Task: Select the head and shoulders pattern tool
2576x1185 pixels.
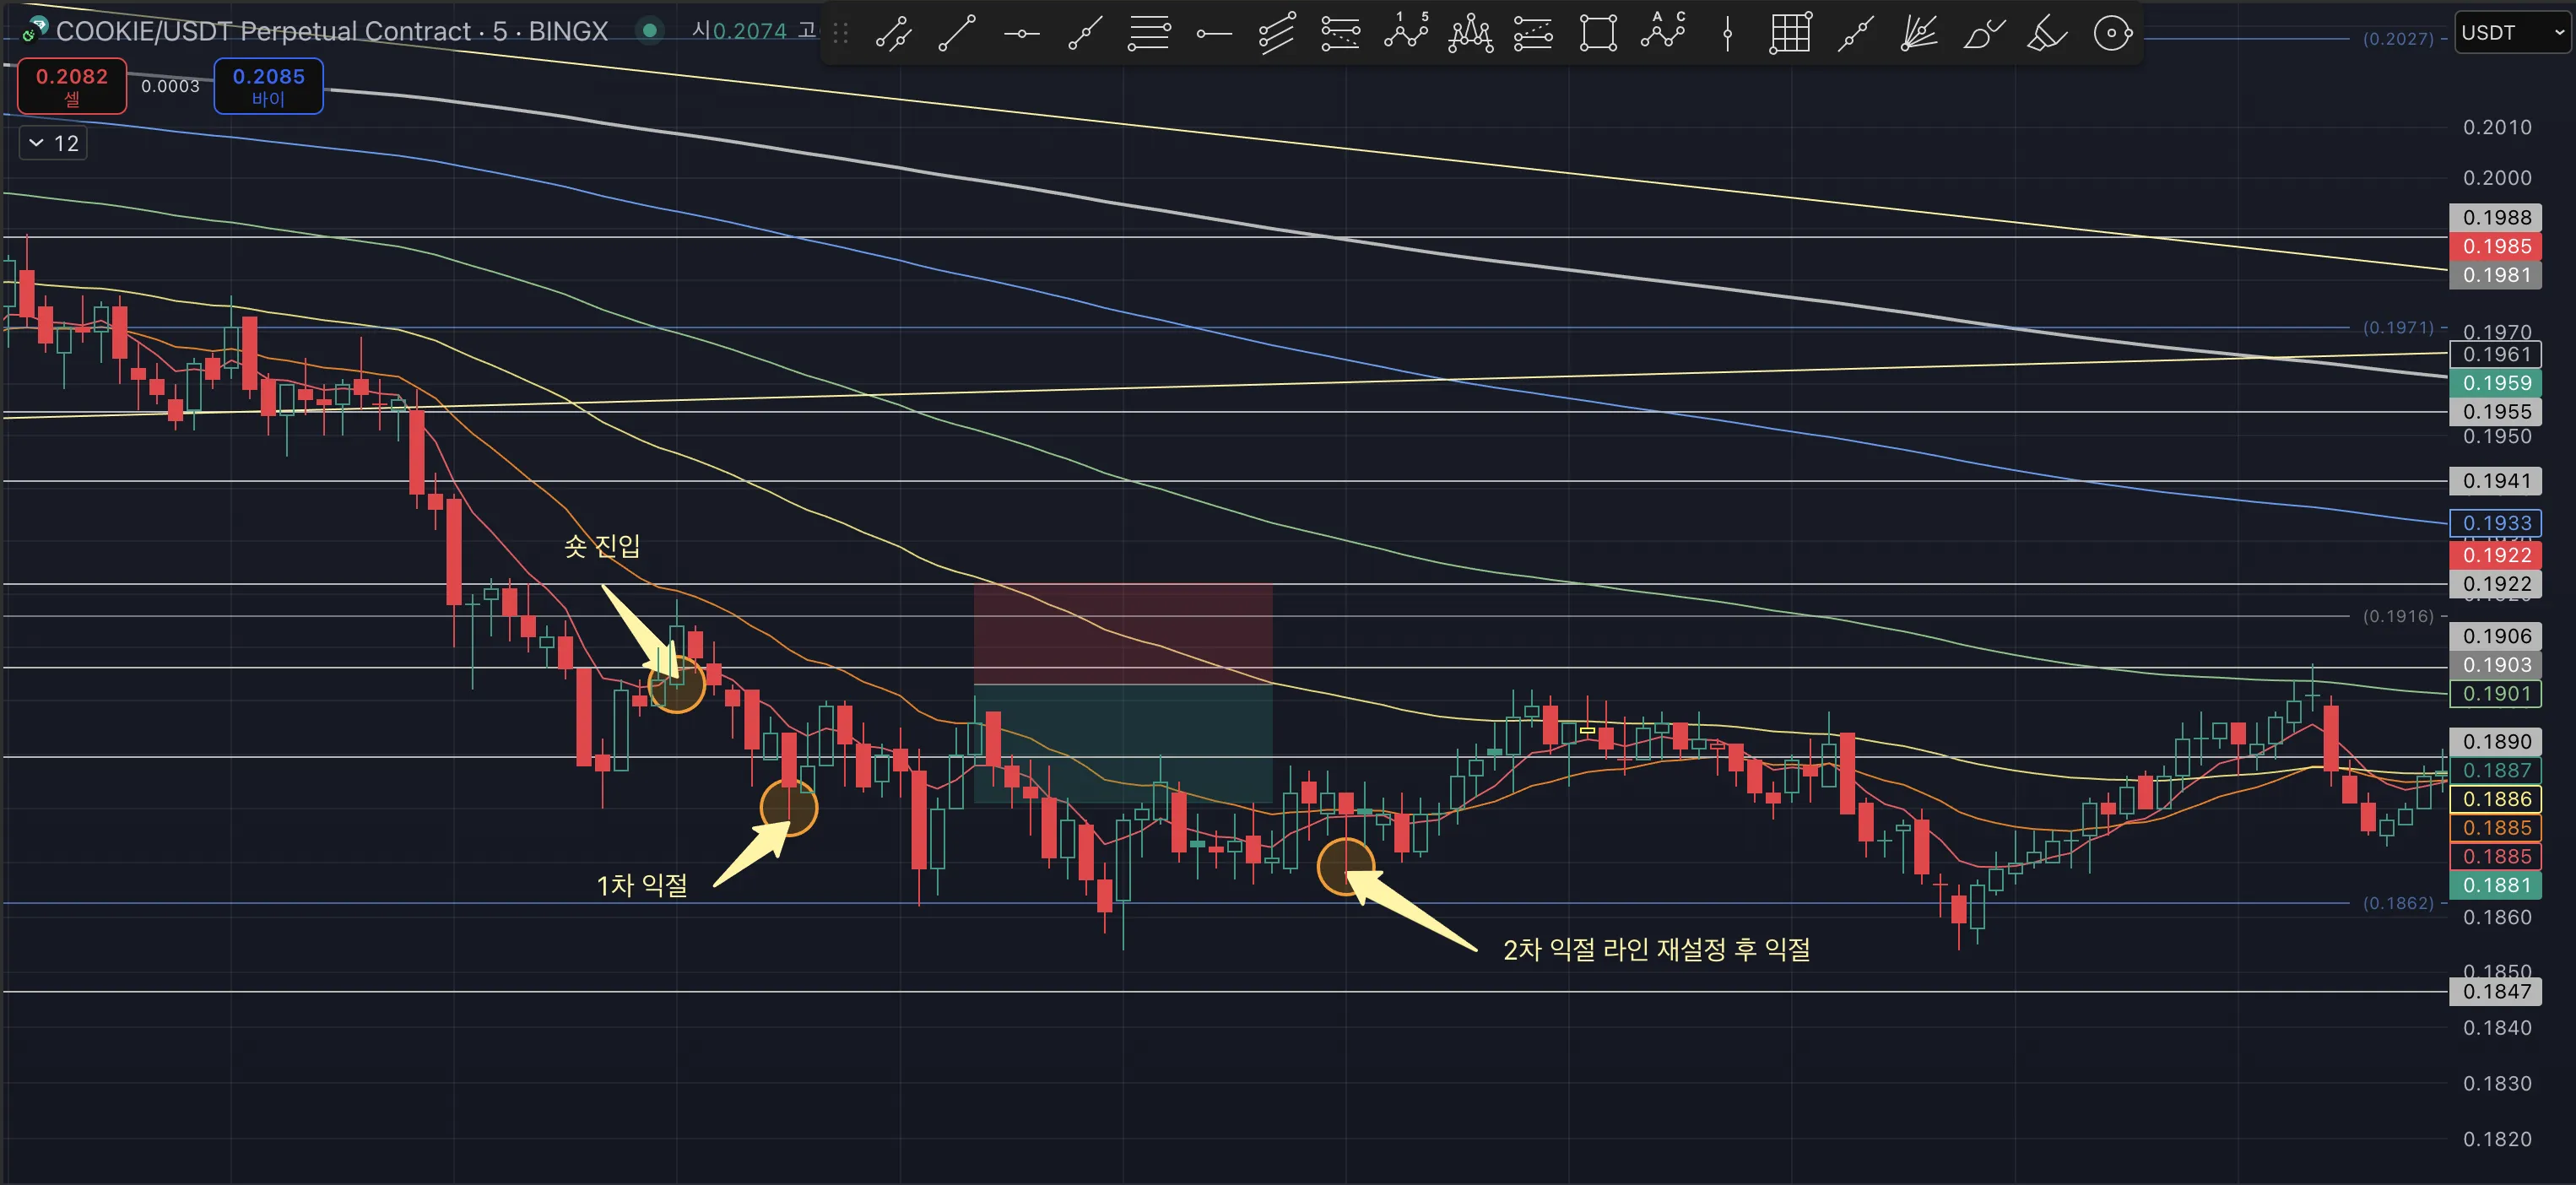Action: (1470, 33)
